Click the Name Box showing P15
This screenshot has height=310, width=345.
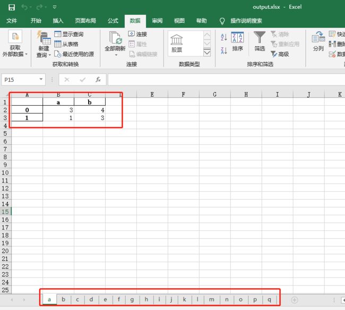20,80
